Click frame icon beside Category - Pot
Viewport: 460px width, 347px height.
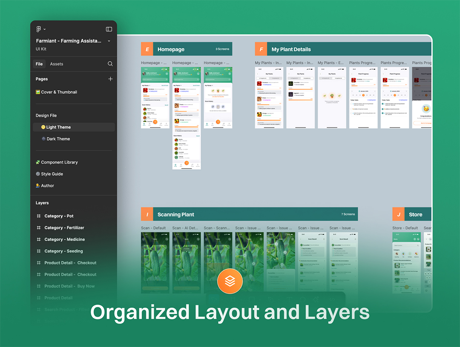[39, 216]
